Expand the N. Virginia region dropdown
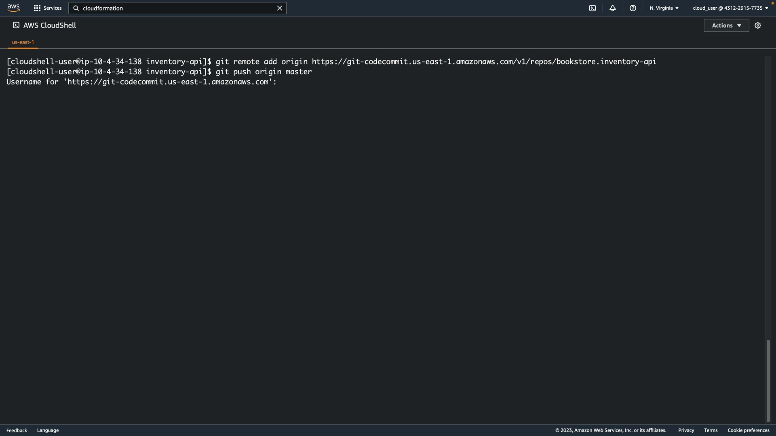Viewport: 776px width, 436px height. (664, 8)
